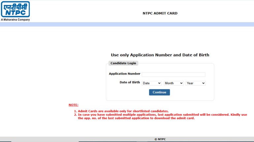This screenshot has height=142, width=254.
Task: Click the © NTPC footer text
Action: click(160, 139)
